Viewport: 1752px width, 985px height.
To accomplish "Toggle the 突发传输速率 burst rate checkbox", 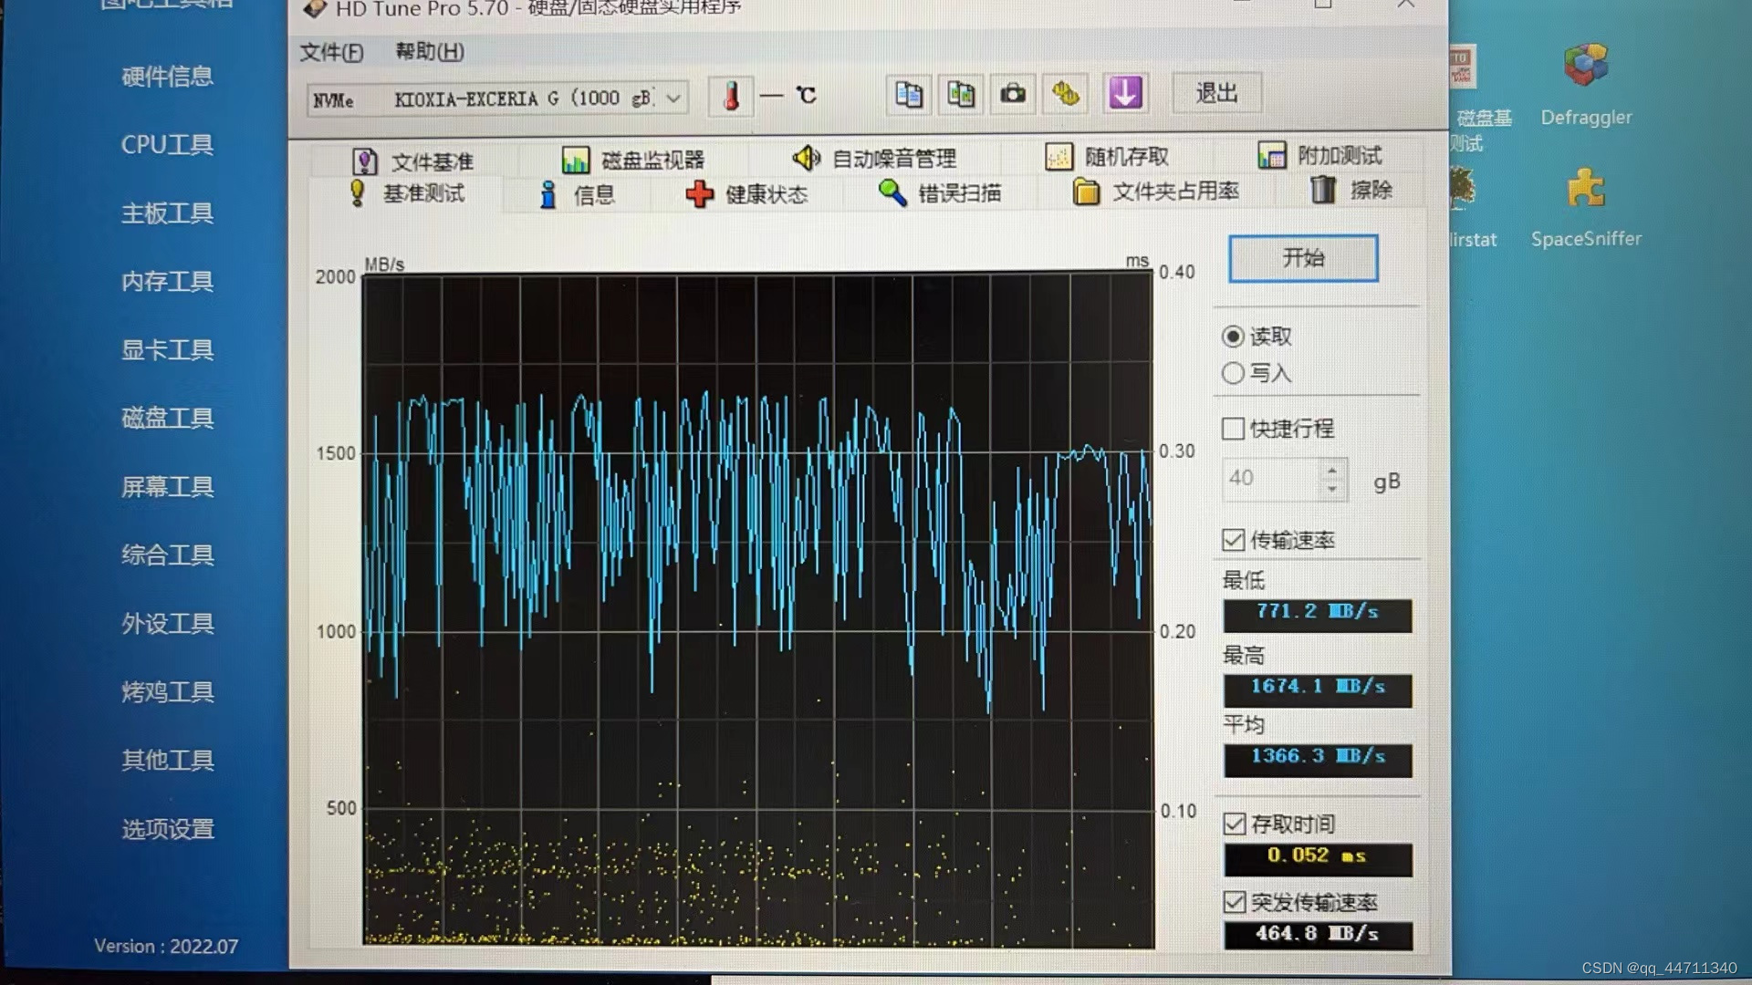I will click(1234, 902).
